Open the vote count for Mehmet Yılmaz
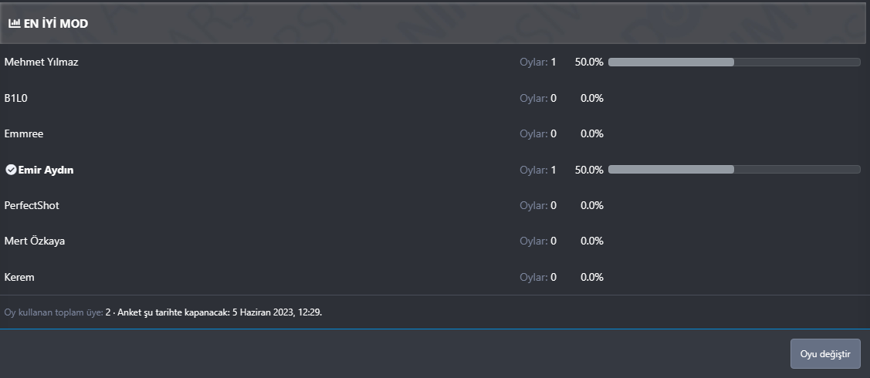 point(538,62)
